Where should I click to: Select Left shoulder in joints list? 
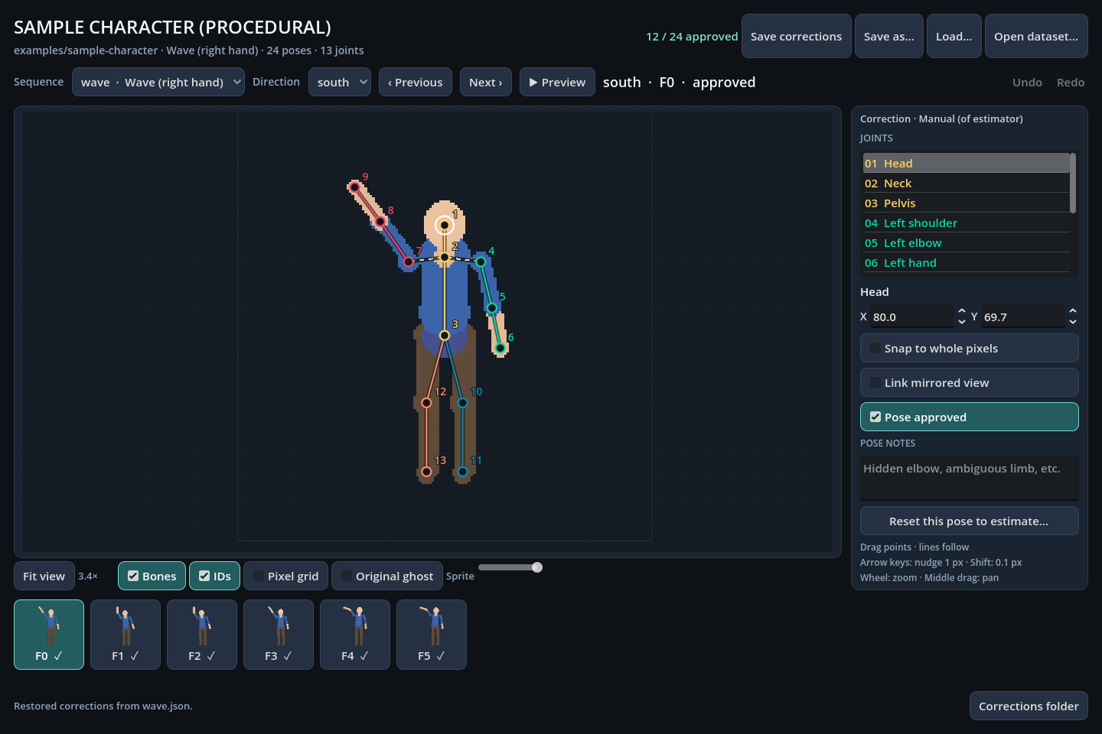[x=967, y=223]
